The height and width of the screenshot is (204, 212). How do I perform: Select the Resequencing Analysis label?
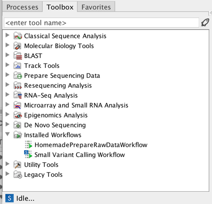(x=58, y=86)
